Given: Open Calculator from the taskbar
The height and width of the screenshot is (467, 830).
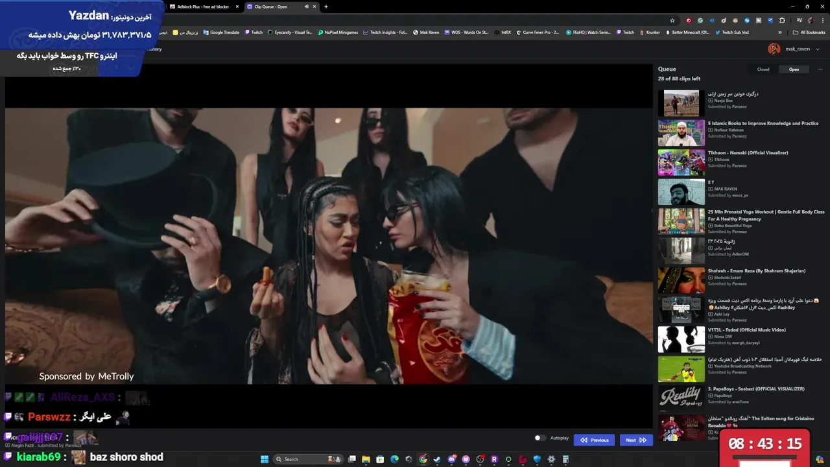Looking at the screenshot, I should pyautogui.click(x=565, y=459).
